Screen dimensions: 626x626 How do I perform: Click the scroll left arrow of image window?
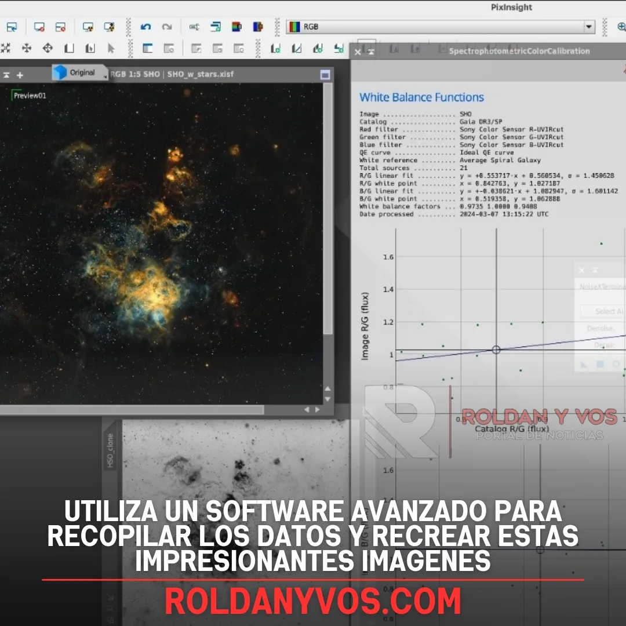[x=307, y=410]
